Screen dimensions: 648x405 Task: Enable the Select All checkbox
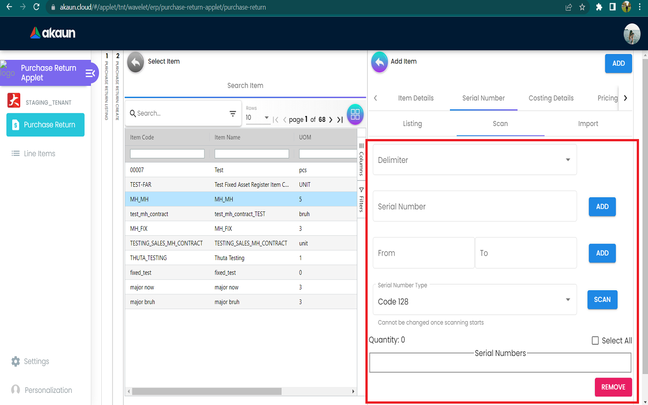(x=595, y=341)
